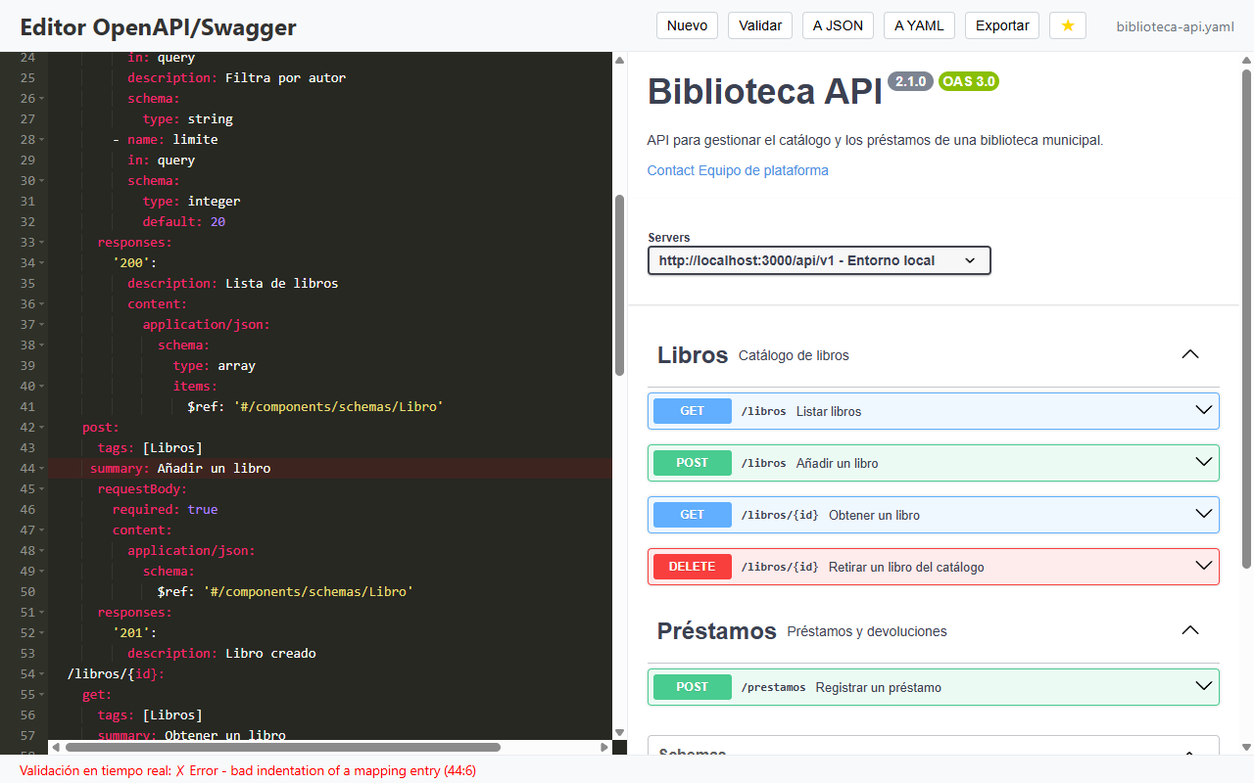Click the 'description: Filtra por autor' code line
The width and height of the screenshot is (1254, 783).
[x=236, y=77]
